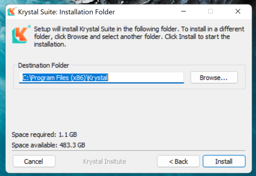Minimize the Krystal Suite installer window
The height and width of the screenshot is (176, 256).
(x=184, y=11)
